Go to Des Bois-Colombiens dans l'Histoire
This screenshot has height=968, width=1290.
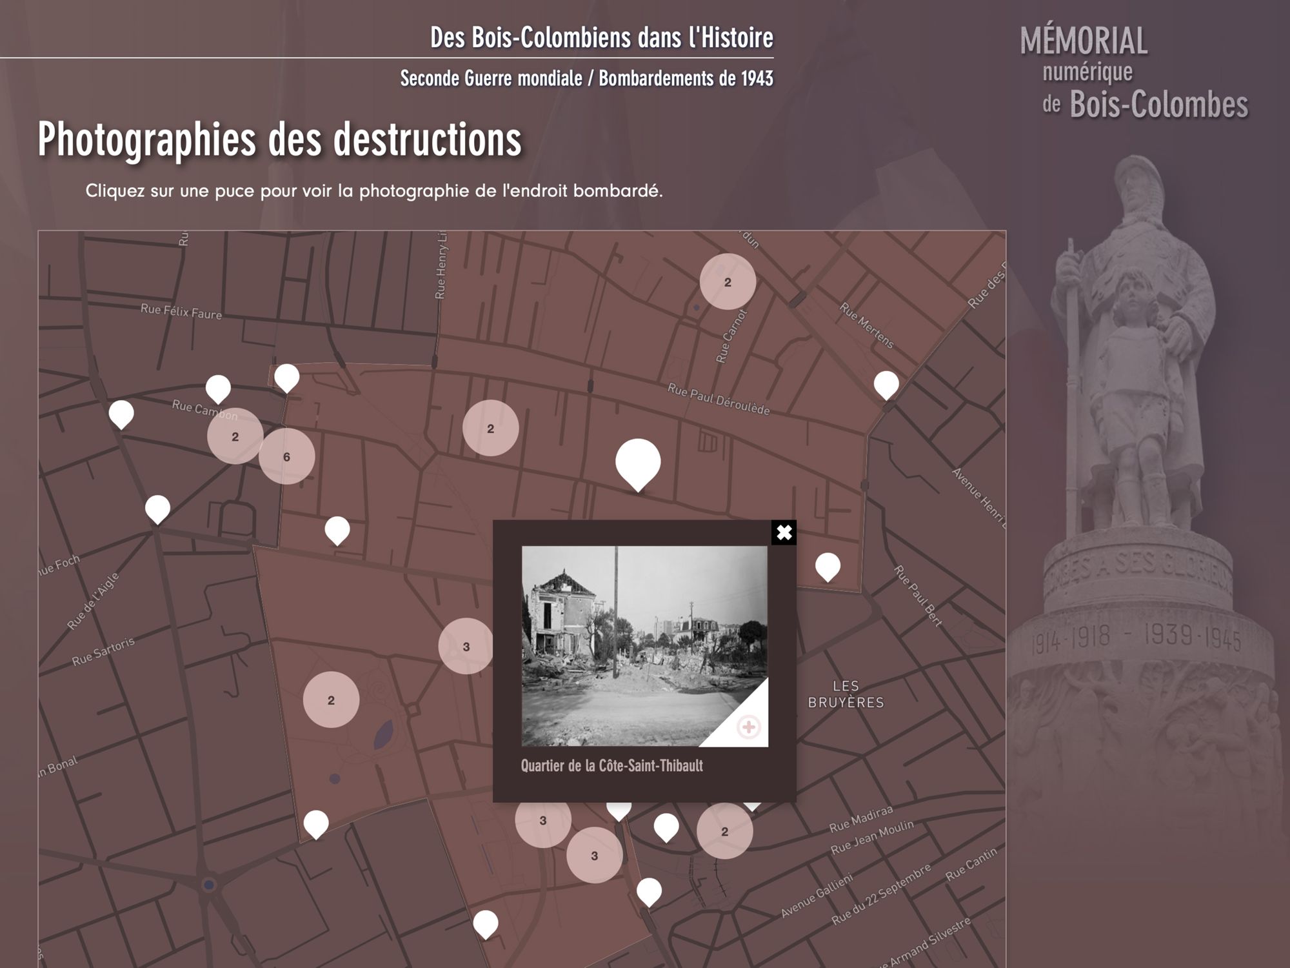pyautogui.click(x=601, y=37)
